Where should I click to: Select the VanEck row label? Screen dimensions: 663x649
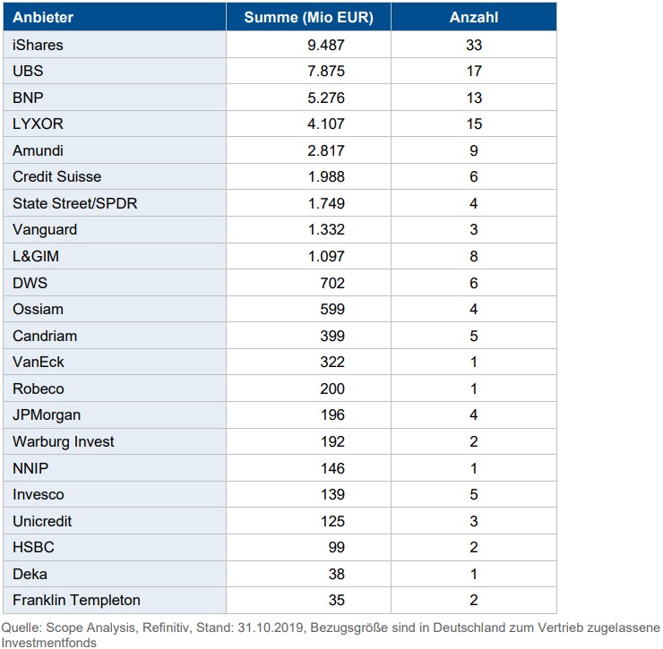click(39, 362)
